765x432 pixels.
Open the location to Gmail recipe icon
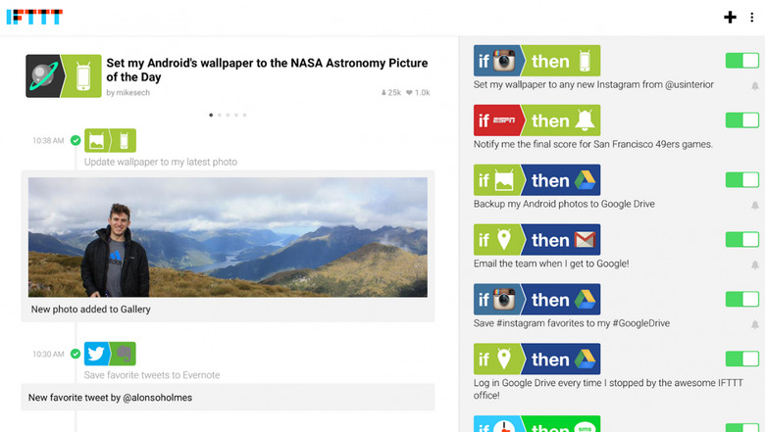coord(536,240)
